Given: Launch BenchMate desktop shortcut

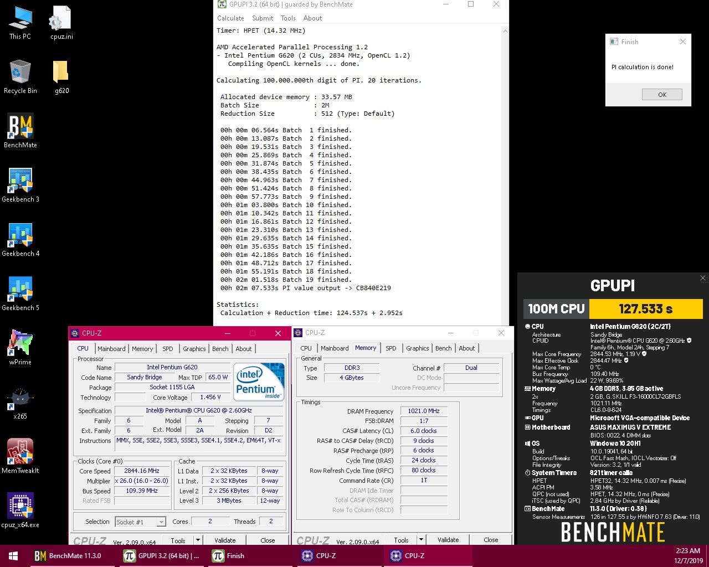Looking at the screenshot, I should click(x=20, y=131).
